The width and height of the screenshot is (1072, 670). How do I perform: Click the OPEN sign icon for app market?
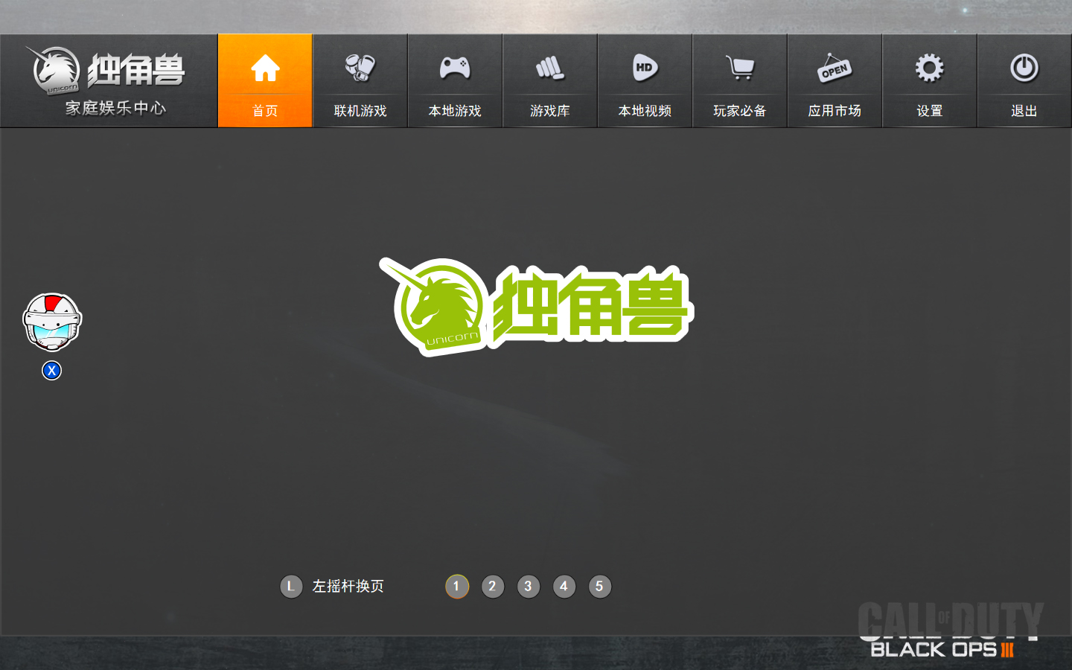[x=834, y=67]
